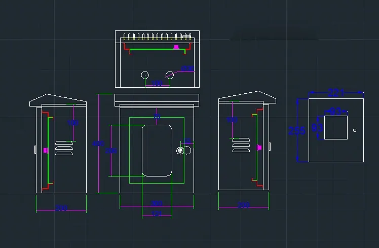Click the sloped roof of the right side view
Image resolution: width=379 pixels, height=248 pixels.
[248, 96]
